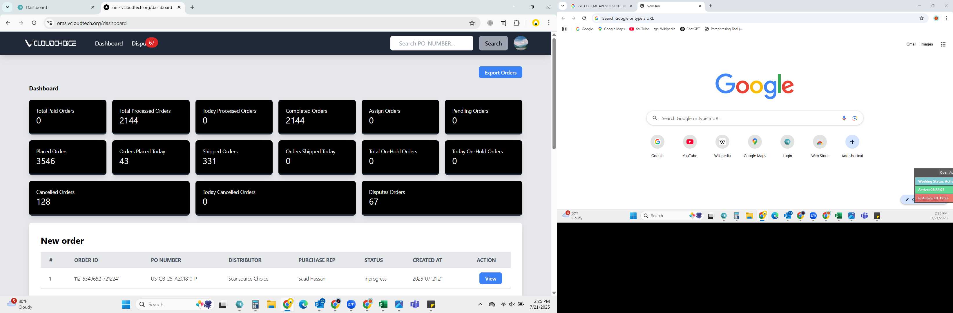Open a new tab in the dashboard window

pyautogui.click(x=192, y=7)
